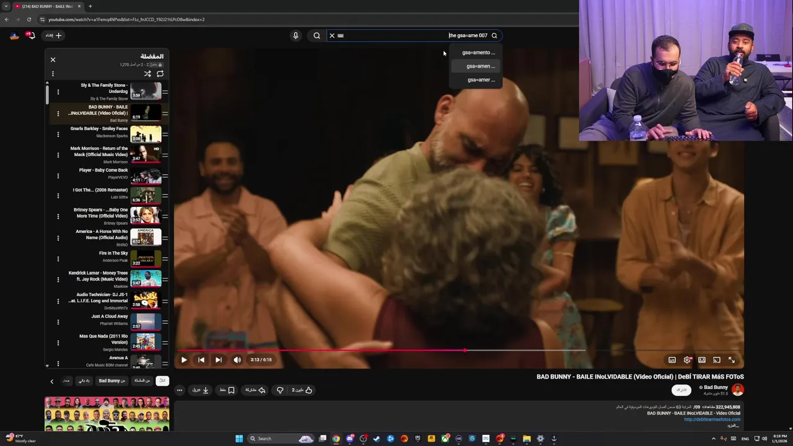This screenshot has width=793, height=446.
Task: Click the play button in the video player
Action: 184,360
